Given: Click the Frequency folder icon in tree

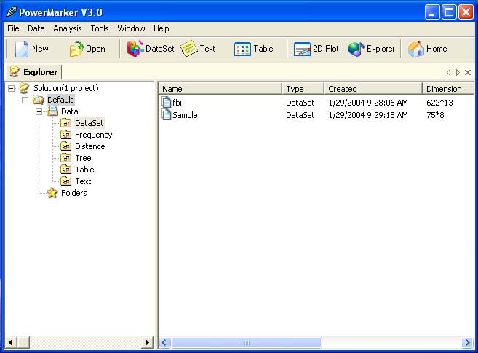Looking at the screenshot, I should [66, 135].
